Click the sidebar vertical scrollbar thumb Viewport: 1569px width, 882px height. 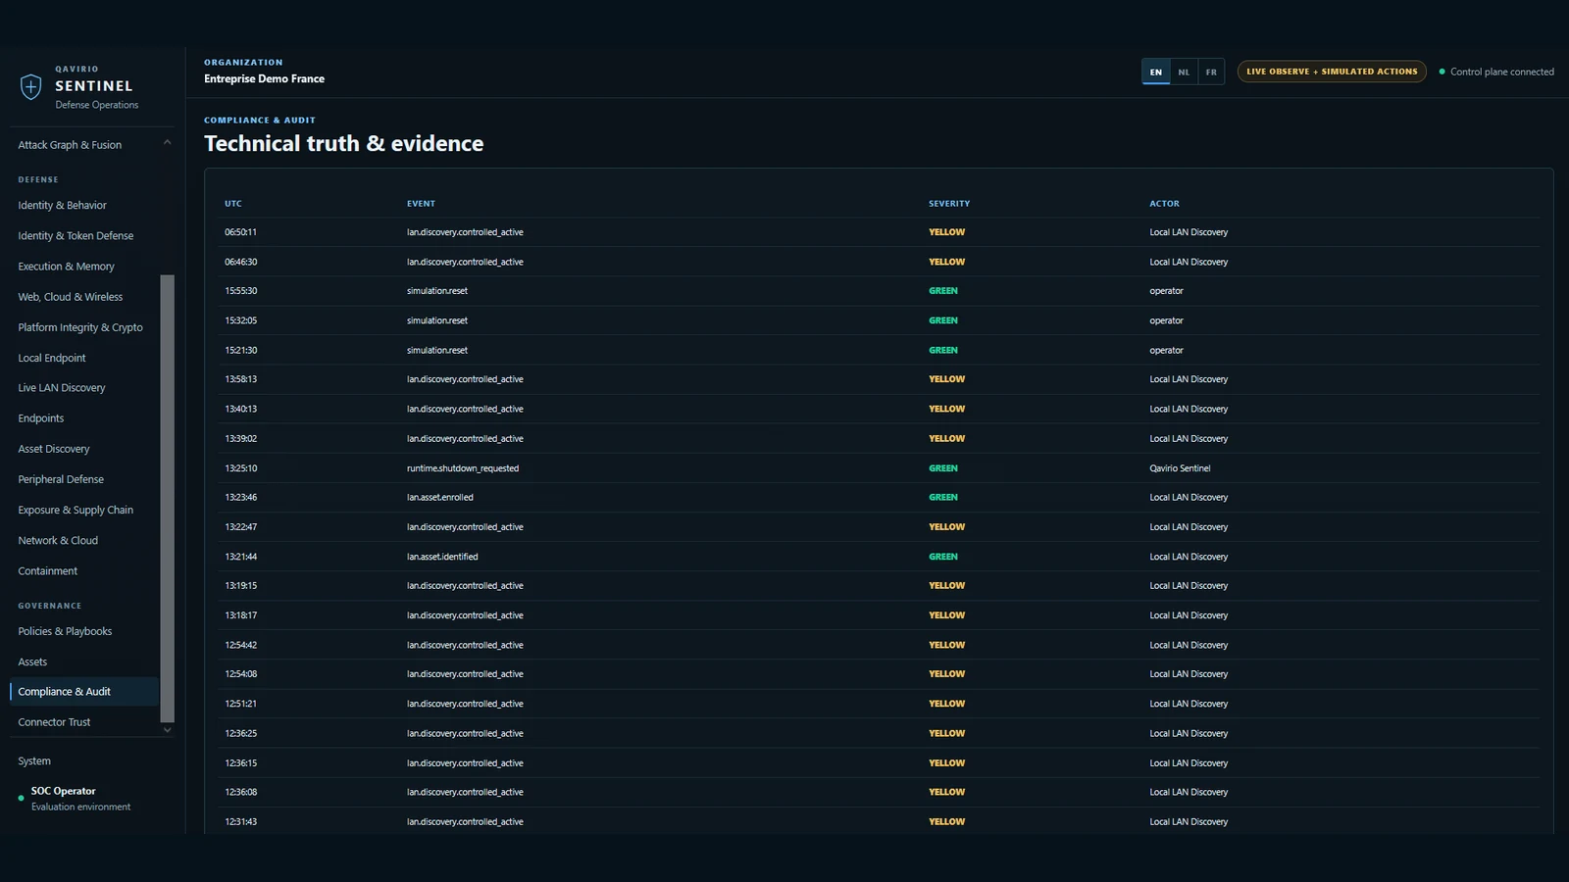167,498
